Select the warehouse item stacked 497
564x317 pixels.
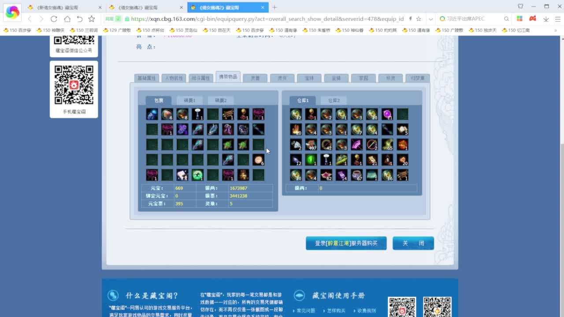click(x=311, y=144)
